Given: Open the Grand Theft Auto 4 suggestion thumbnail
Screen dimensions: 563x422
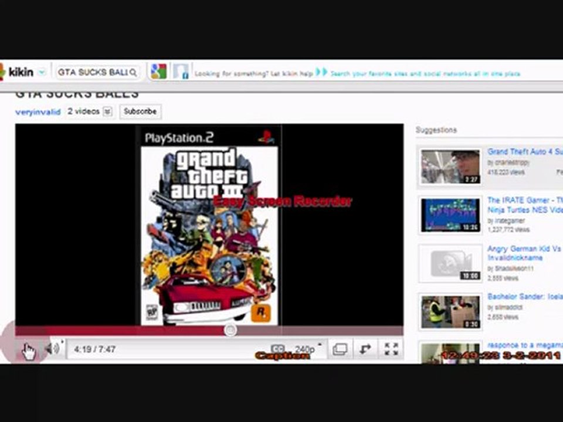Looking at the screenshot, I should click(450, 167).
